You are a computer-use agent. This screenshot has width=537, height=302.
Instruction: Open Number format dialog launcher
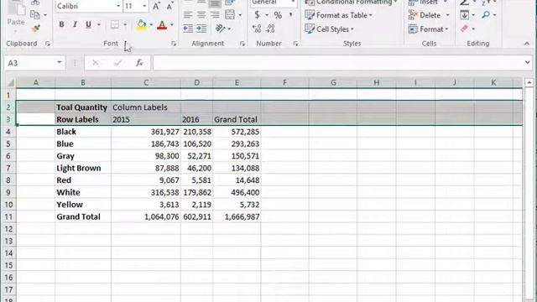tap(295, 44)
